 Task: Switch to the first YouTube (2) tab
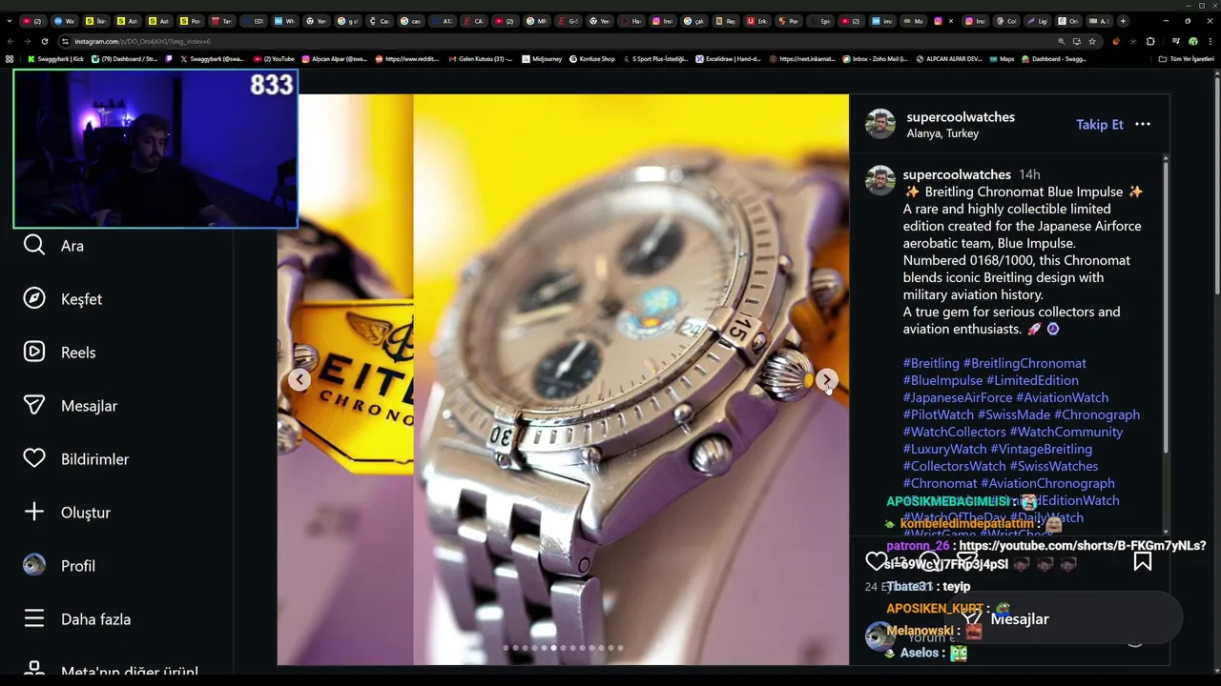pyautogui.click(x=33, y=21)
